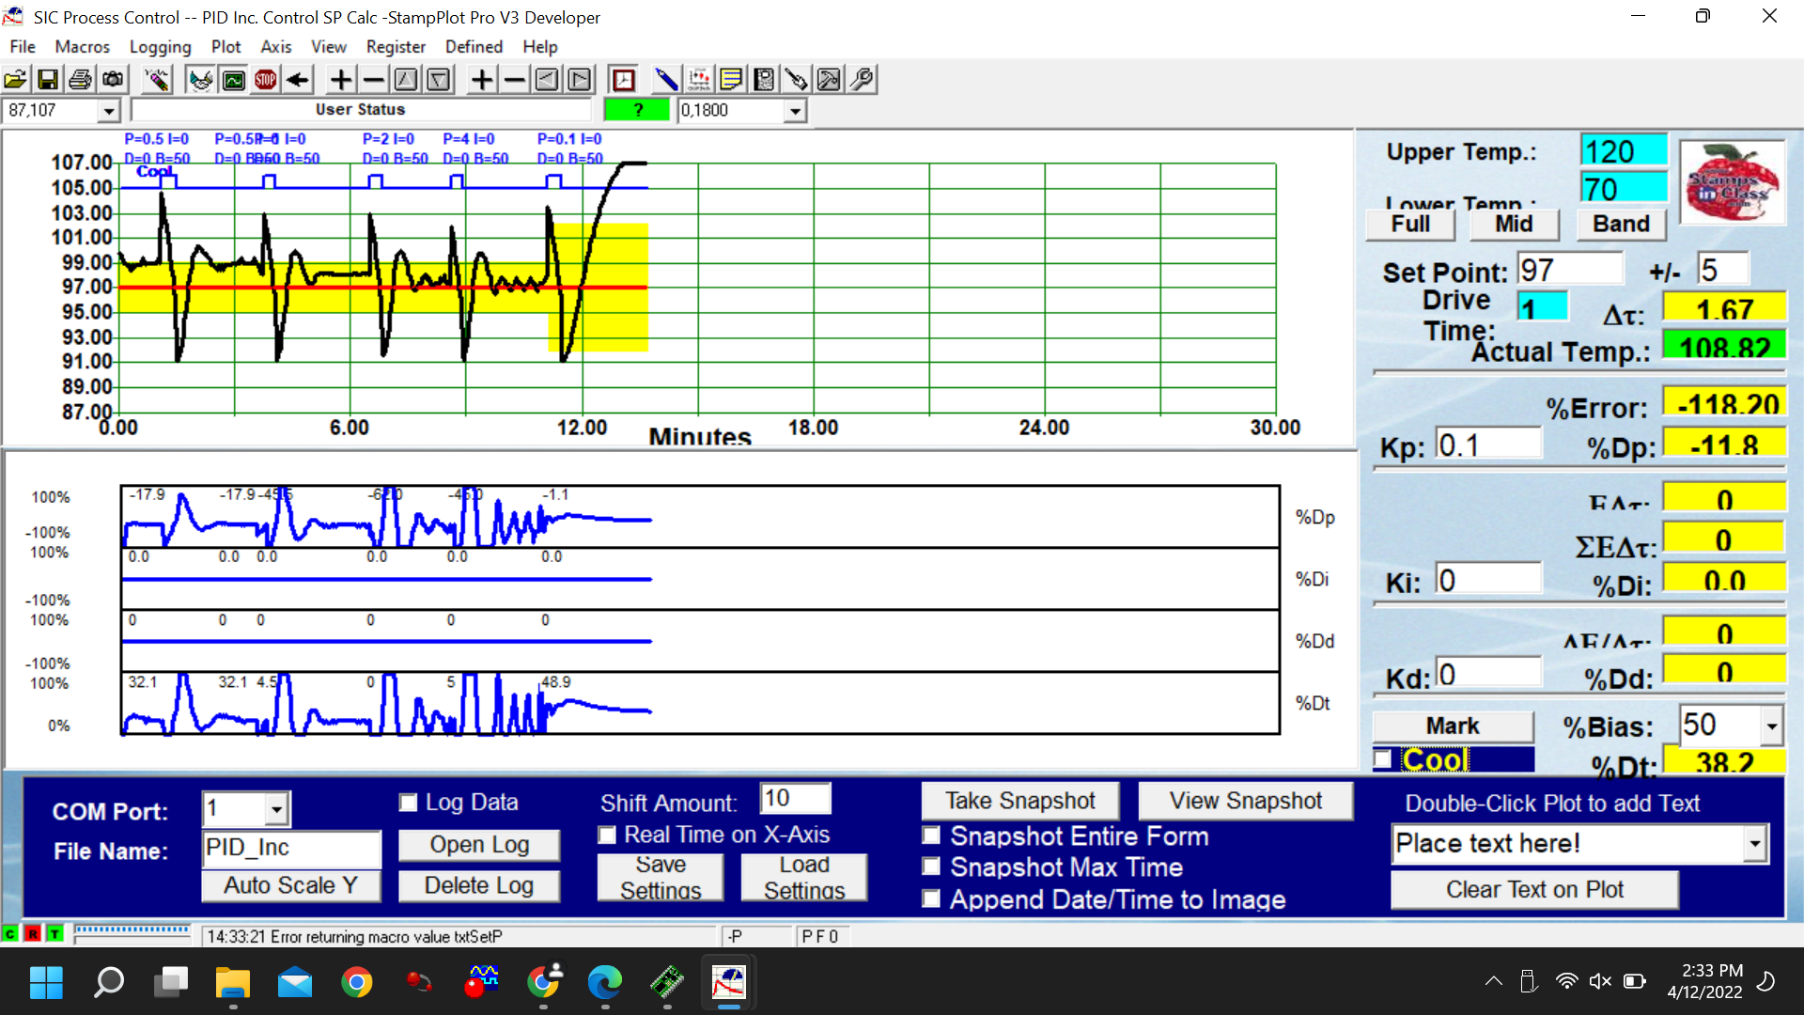Click Take Snapshot button
The image size is (1804, 1015).
1019,801
